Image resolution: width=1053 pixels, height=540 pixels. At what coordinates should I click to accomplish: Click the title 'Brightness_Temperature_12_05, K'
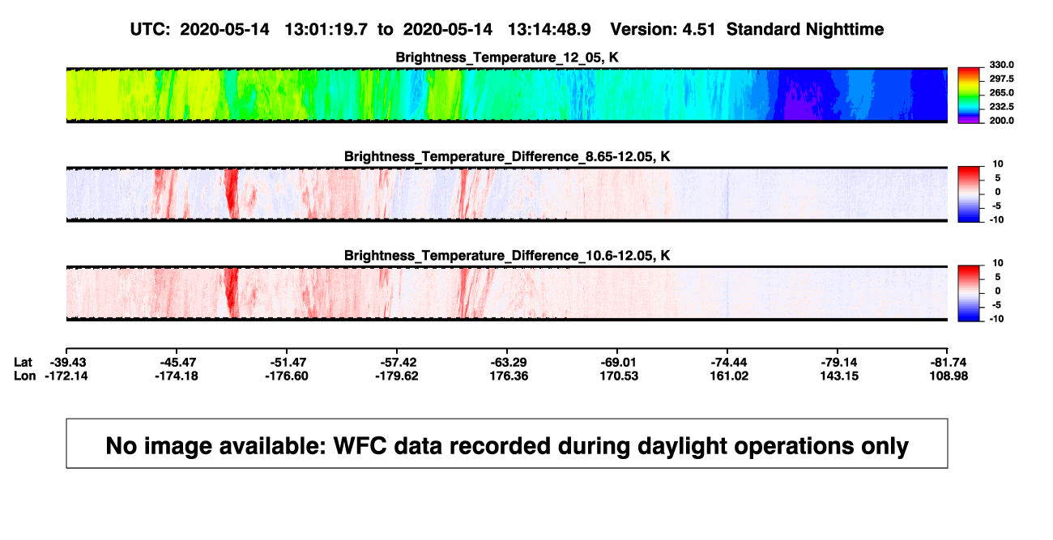(506, 57)
